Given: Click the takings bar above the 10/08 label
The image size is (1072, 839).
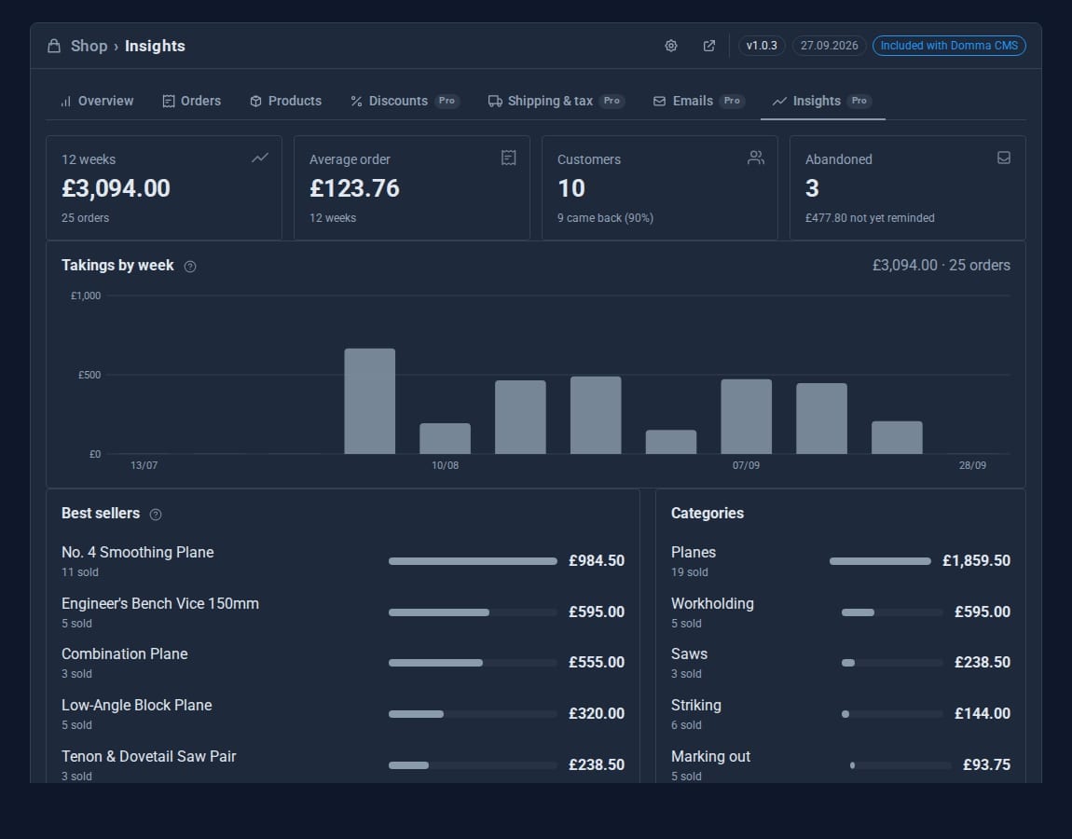Looking at the screenshot, I should (x=445, y=438).
